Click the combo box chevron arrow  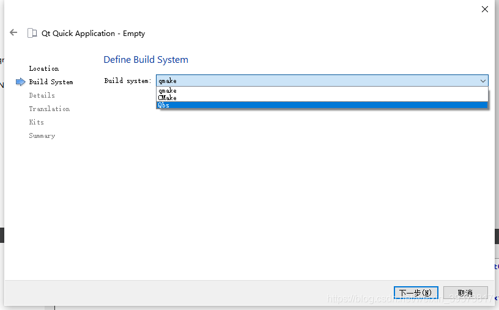click(x=482, y=81)
